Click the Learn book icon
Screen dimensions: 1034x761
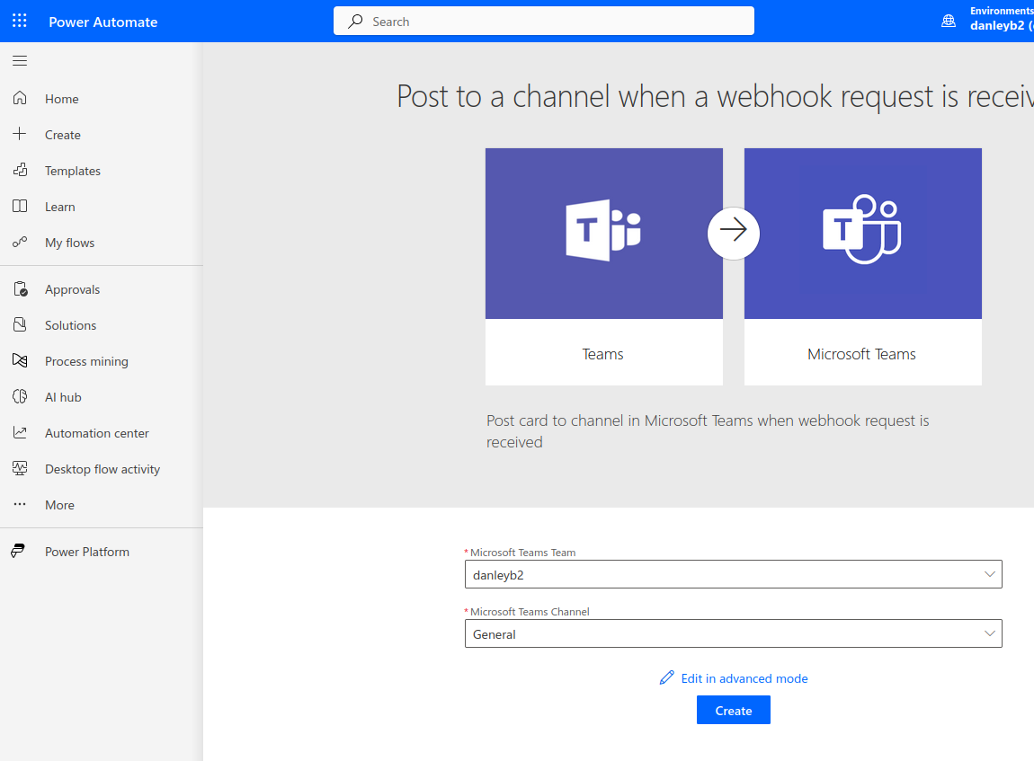[x=20, y=207]
